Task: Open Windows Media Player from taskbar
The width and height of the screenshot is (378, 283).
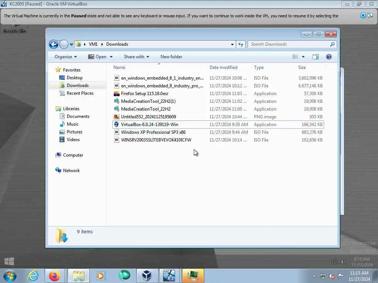Action: coord(100,276)
